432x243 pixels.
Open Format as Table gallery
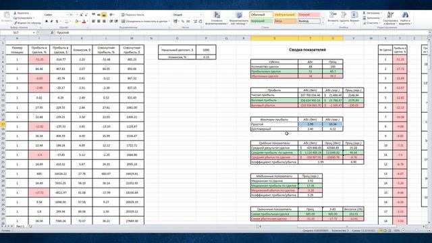coord(238,18)
